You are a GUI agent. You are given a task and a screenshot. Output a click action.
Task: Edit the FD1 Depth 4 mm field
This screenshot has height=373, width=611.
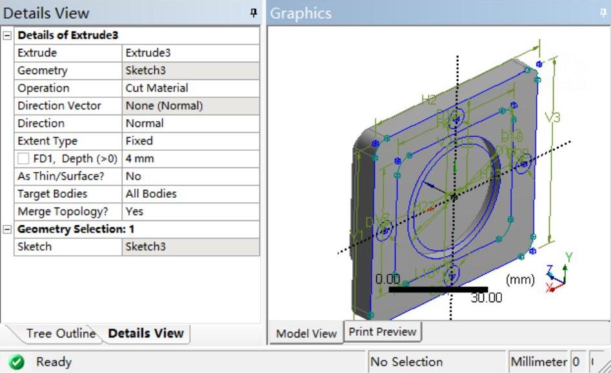click(190, 158)
